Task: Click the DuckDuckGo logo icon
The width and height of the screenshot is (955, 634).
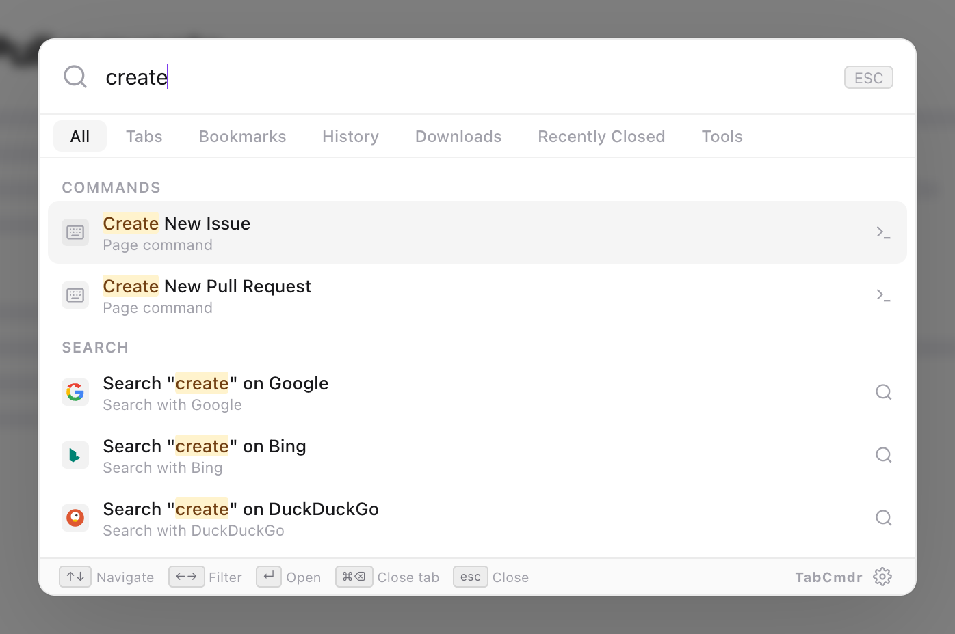Action: tap(75, 518)
